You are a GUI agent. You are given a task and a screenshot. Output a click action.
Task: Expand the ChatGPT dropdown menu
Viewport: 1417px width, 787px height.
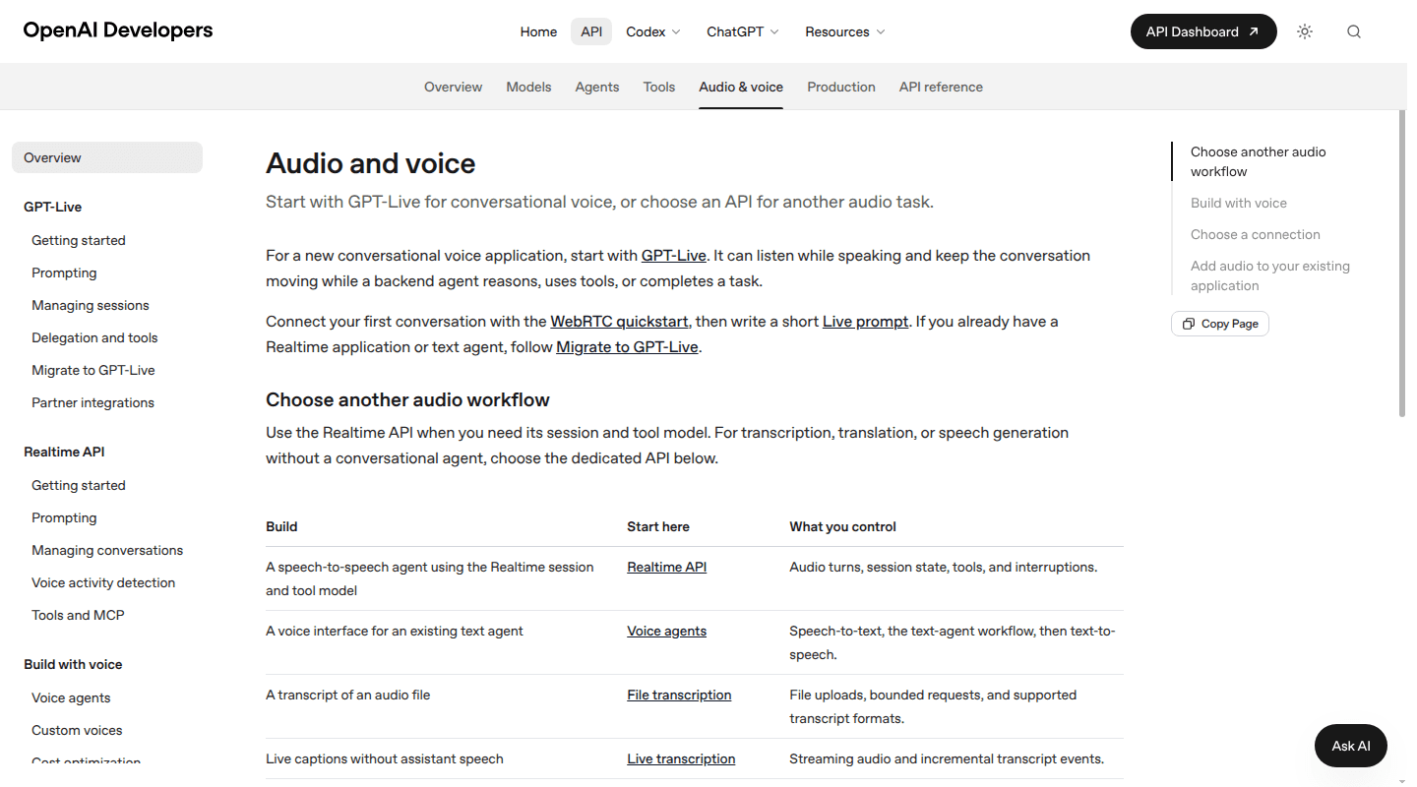tap(743, 31)
